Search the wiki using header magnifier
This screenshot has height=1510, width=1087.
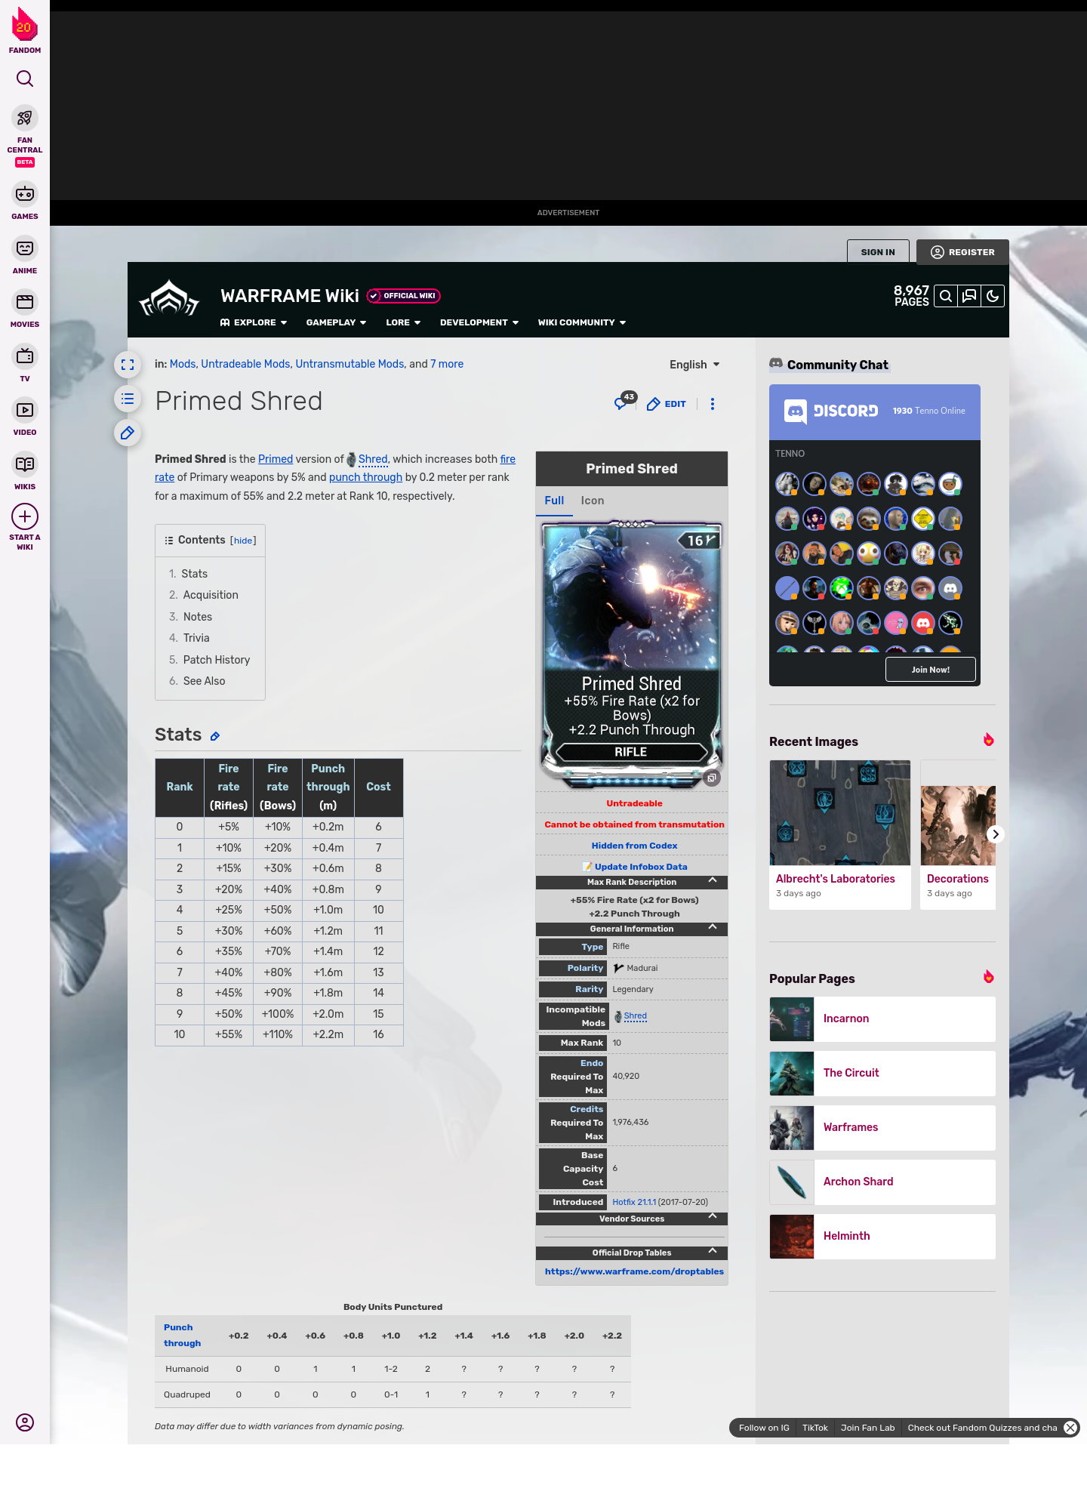pyautogui.click(x=946, y=296)
